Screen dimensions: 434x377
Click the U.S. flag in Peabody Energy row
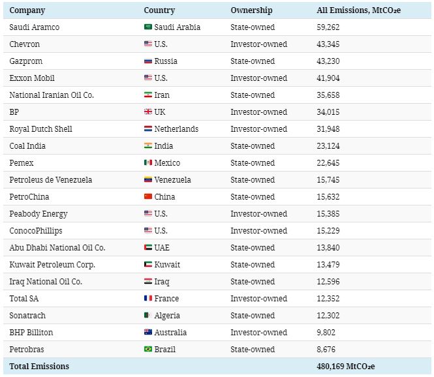point(148,213)
